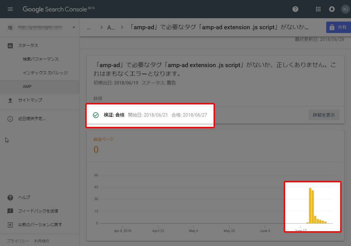Expand the breadcrumb ellipsis
The width and height of the screenshot is (351, 246).
(89, 28)
